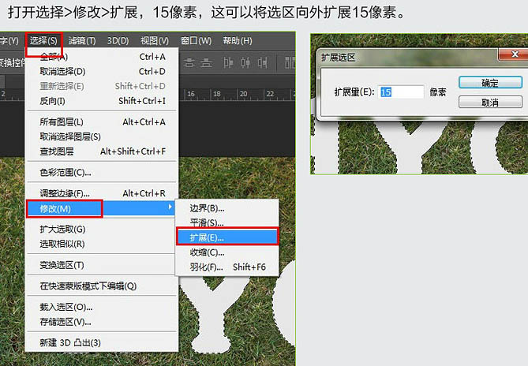
Task: Open the 窗口(W) menu
Action: [x=196, y=41]
